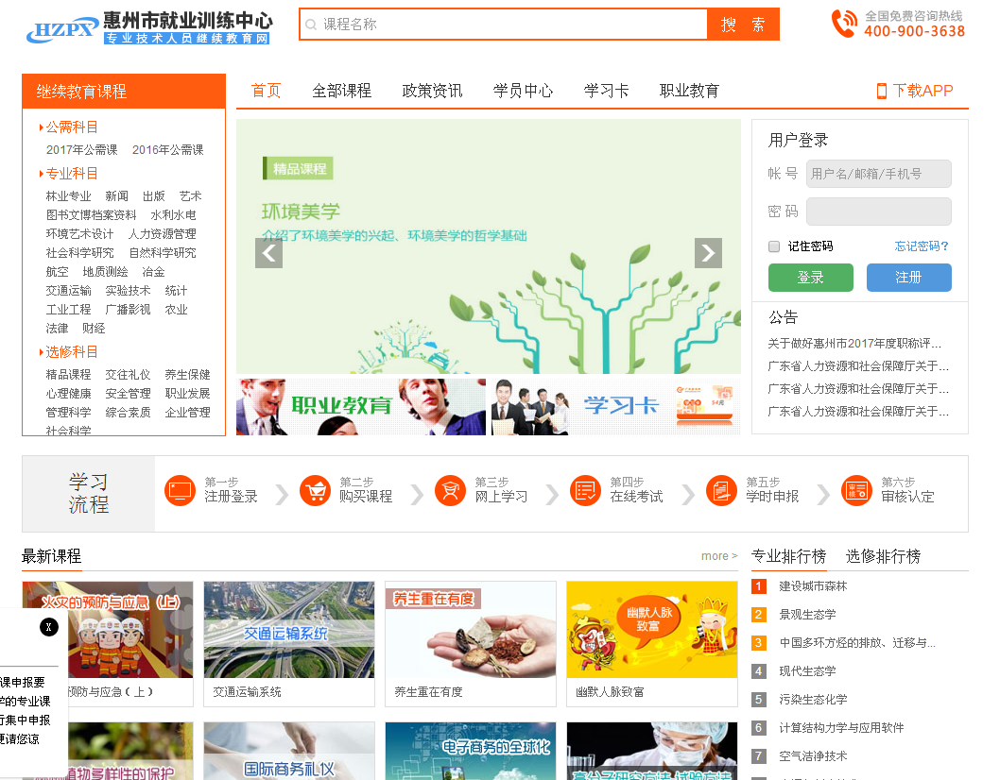Click the 忘记密码? link
The height and width of the screenshot is (780, 1000).
(922, 246)
